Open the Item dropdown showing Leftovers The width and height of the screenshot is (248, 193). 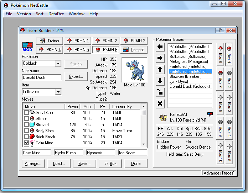pyautogui.click(x=58, y=92)
